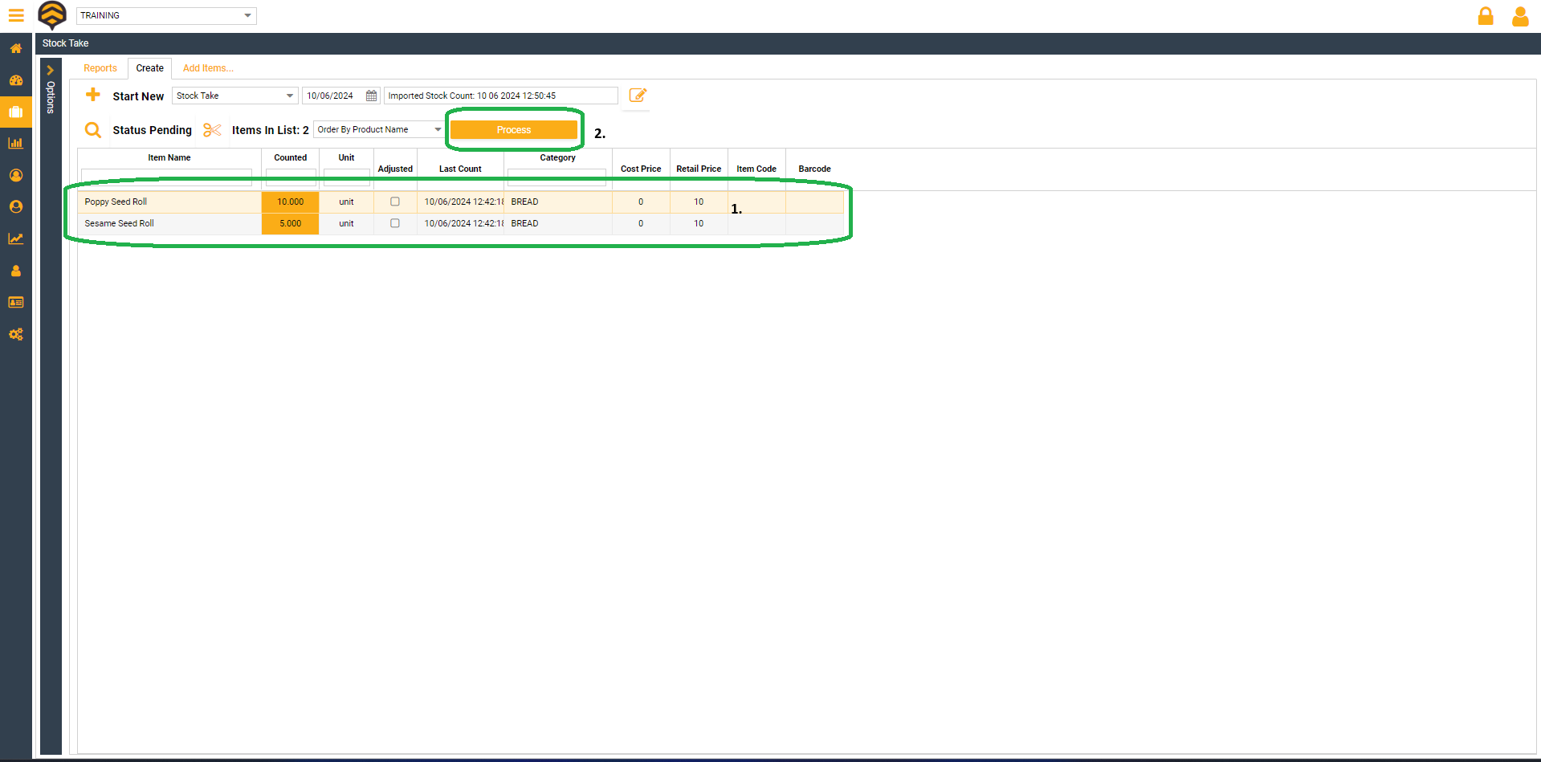
Task: Open the settings gears icon at sidebar bottom
Action: (x=16, y=335)
